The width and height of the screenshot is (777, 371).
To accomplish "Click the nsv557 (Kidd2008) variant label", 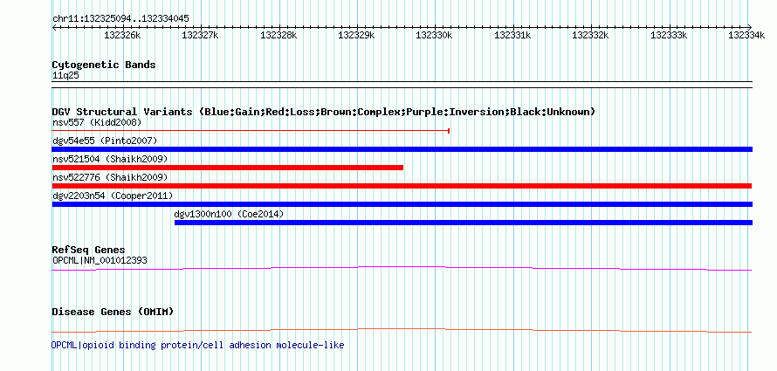I will pyautogui.click(x=97, y=122).
